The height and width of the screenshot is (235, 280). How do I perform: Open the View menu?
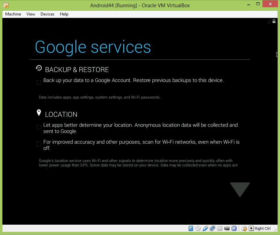pos(31,14)
